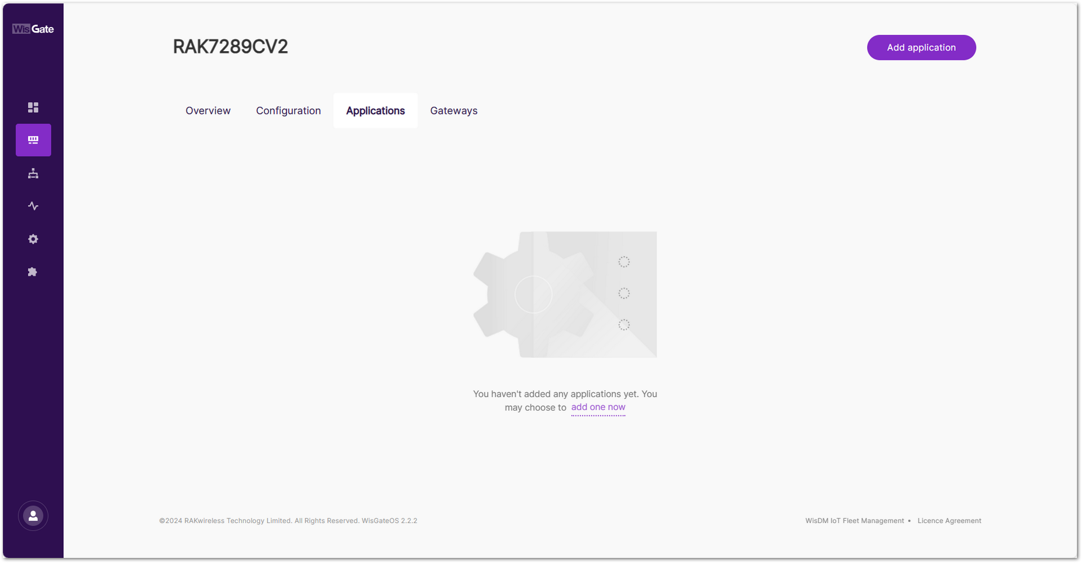Click the activity monitoring icon in the sidebar
Image resolution: width=1082 pixels, height=563 pixels.
click(x=33, y=206)
